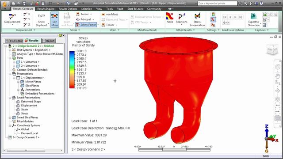Click the ViewCube in viewport
The image size is (283, 159).
tap(272, 49)
